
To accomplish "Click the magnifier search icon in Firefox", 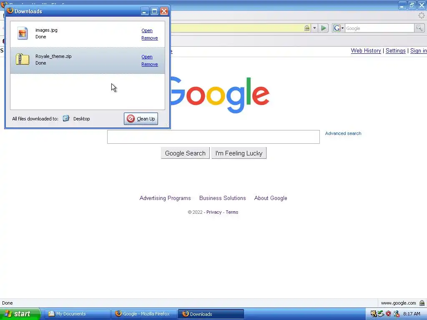I will pyautogui.click(x=419, y=28).
